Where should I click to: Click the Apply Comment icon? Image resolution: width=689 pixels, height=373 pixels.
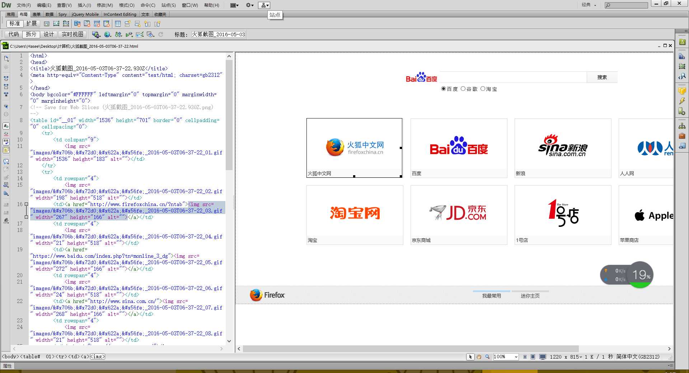6,162
